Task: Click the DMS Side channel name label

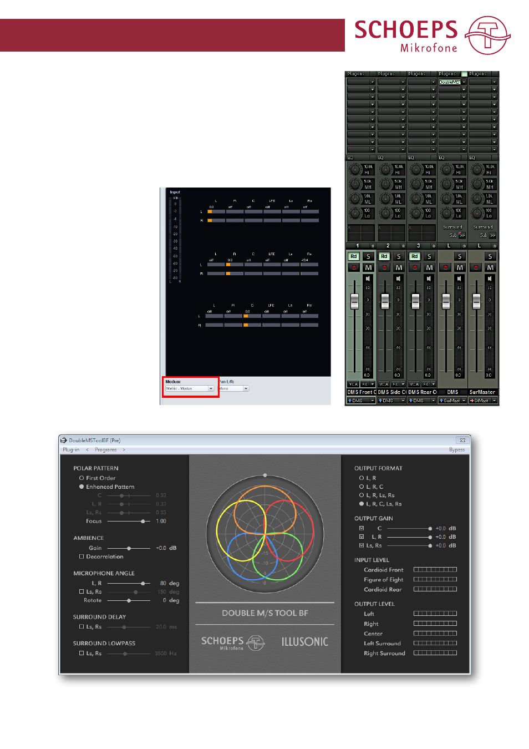Action: tap(392, 392)
